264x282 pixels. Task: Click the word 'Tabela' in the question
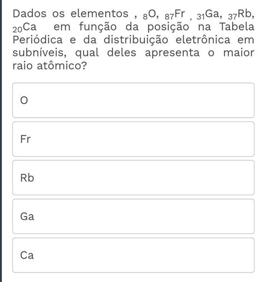(237, 26)
